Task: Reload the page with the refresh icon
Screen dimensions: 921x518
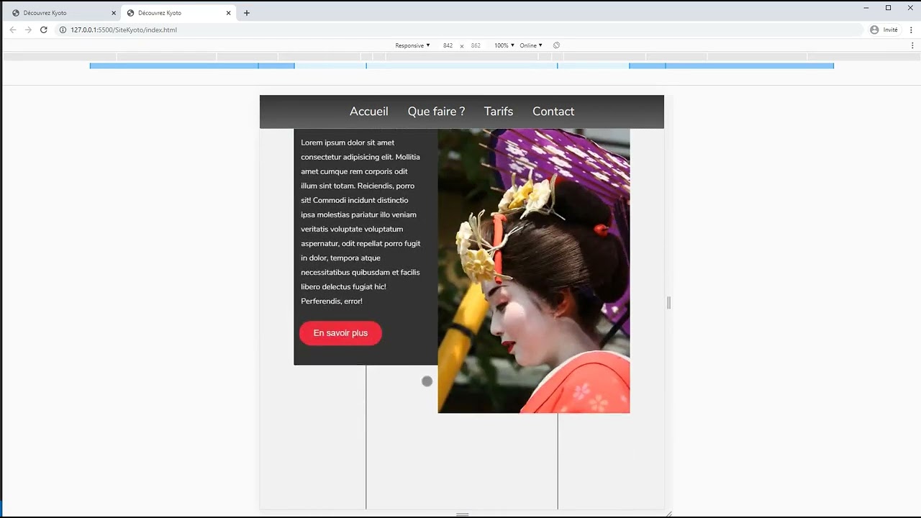Action: (44, 29)
